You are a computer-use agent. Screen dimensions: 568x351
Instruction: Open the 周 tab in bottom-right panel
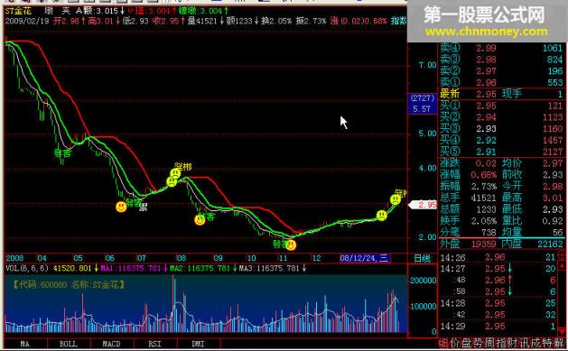(490, 343)
